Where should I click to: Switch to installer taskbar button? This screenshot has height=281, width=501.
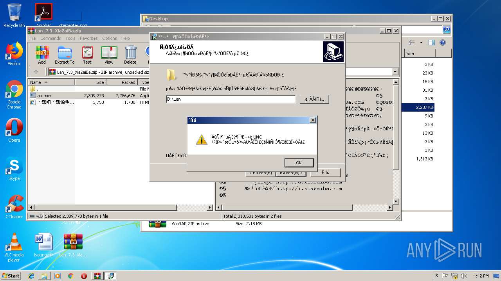pos(111,276)
